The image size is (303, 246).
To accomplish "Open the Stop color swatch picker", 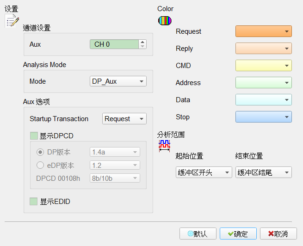I will 264,117.
